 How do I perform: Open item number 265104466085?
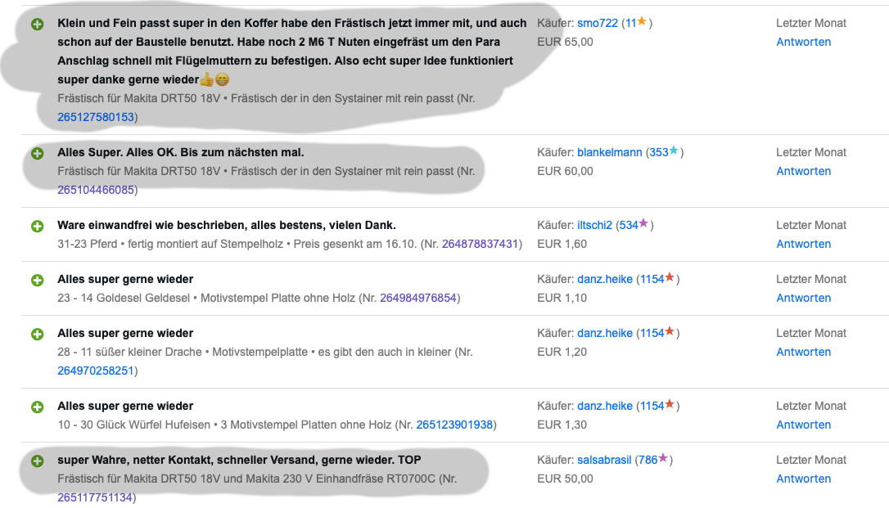(x=96, y=190)
